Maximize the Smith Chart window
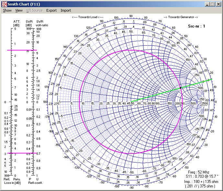 point(212,4)
